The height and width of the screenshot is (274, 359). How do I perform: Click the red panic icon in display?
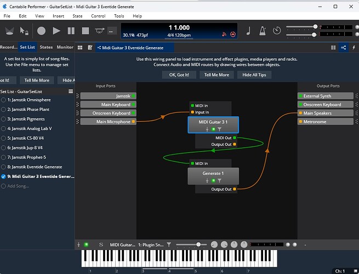click(x=233, y=35)
